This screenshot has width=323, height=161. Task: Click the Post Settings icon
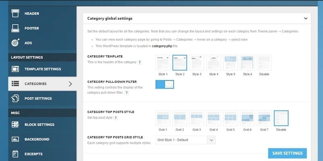(15, 98)
